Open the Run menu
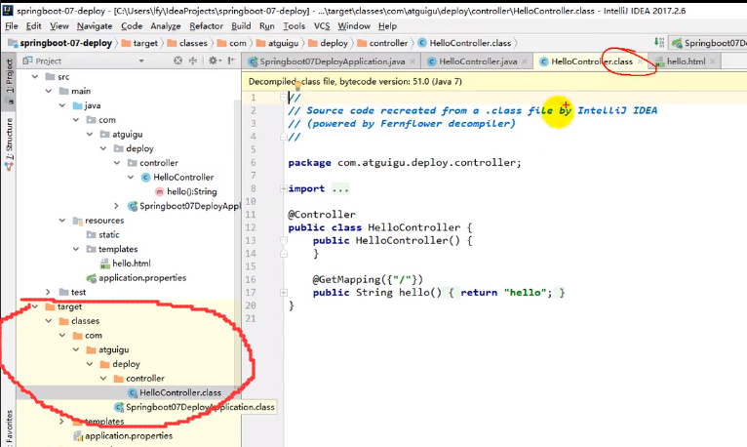The width and height of the screenshot is (747, 447). click(x=267, y=26)
